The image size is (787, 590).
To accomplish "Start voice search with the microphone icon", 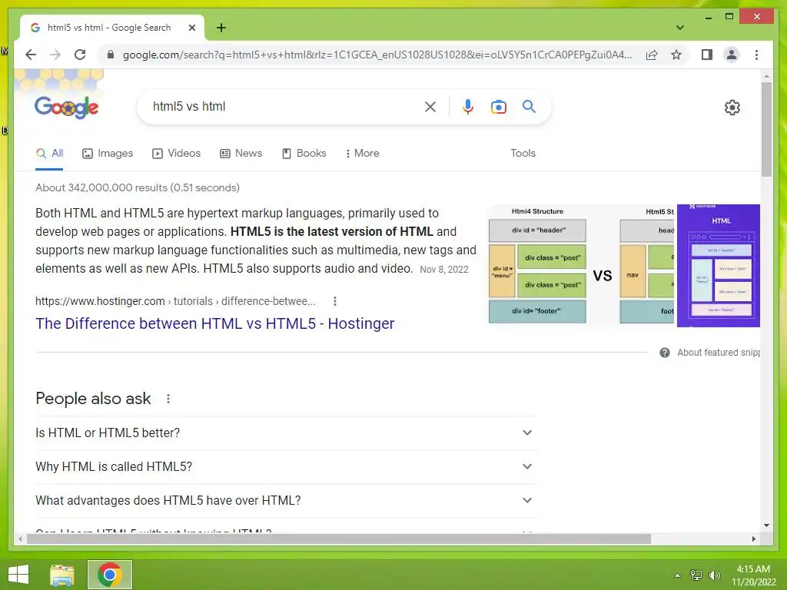I will coord(468,106).
